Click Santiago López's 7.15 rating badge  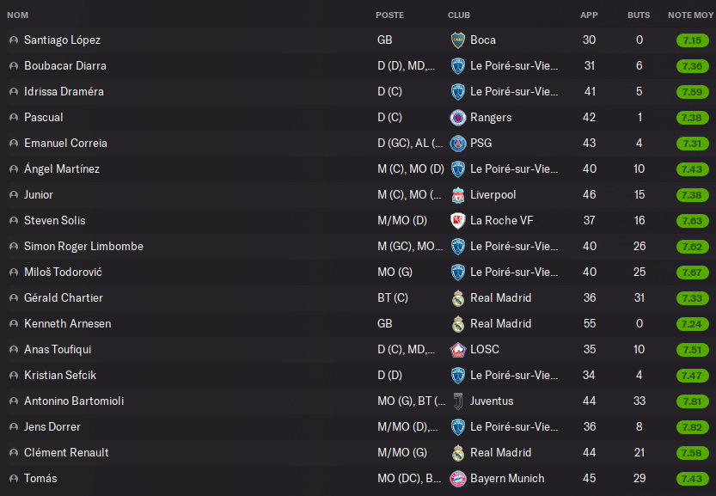pyautogui.click(x=692, y=40)
